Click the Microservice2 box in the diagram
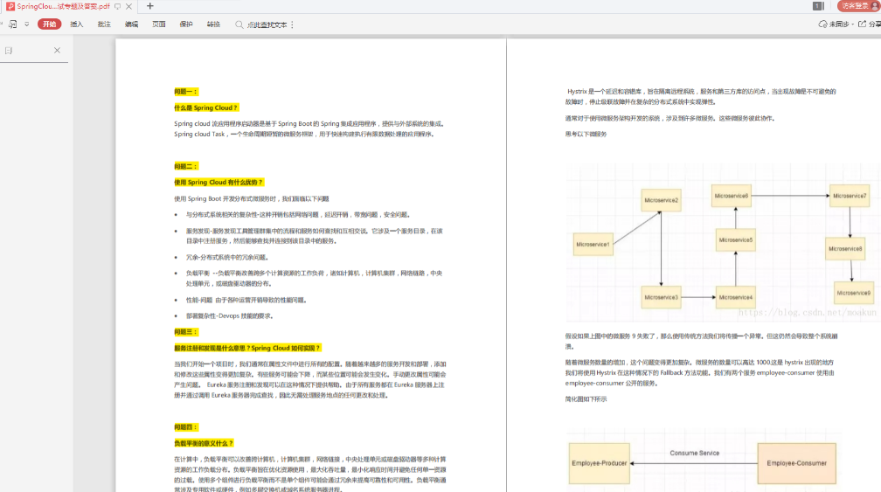 tap(662, 200)
